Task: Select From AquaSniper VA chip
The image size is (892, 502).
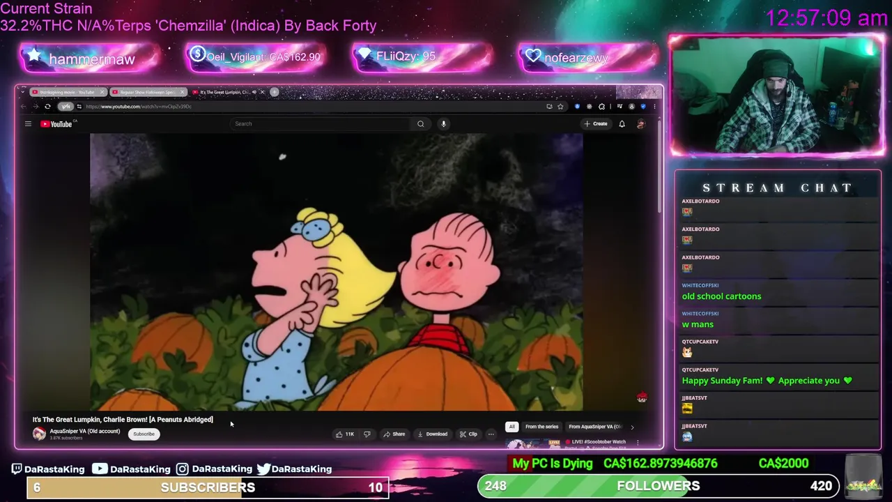Action: pyautogui.click(x=595, y=427)
